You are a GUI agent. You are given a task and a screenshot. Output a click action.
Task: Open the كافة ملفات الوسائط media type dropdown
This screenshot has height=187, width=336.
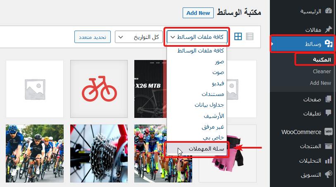click(x=197, y=37)
